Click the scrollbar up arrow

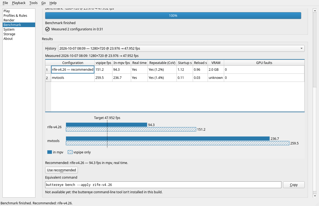pyautogui.click(x=315, y=10)
